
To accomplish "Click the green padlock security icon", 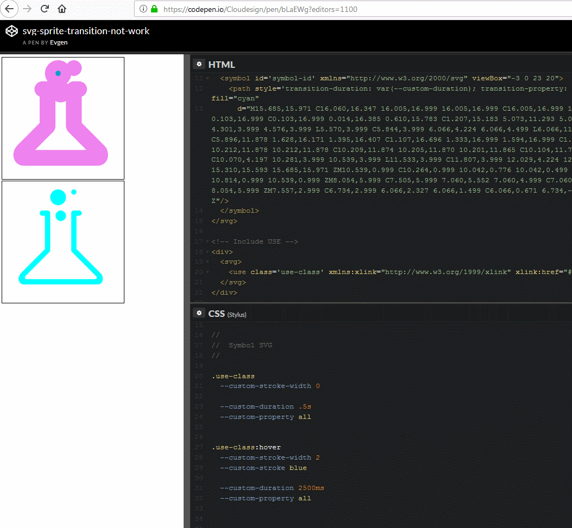I will pyautogui.click(x=154, y=9).
